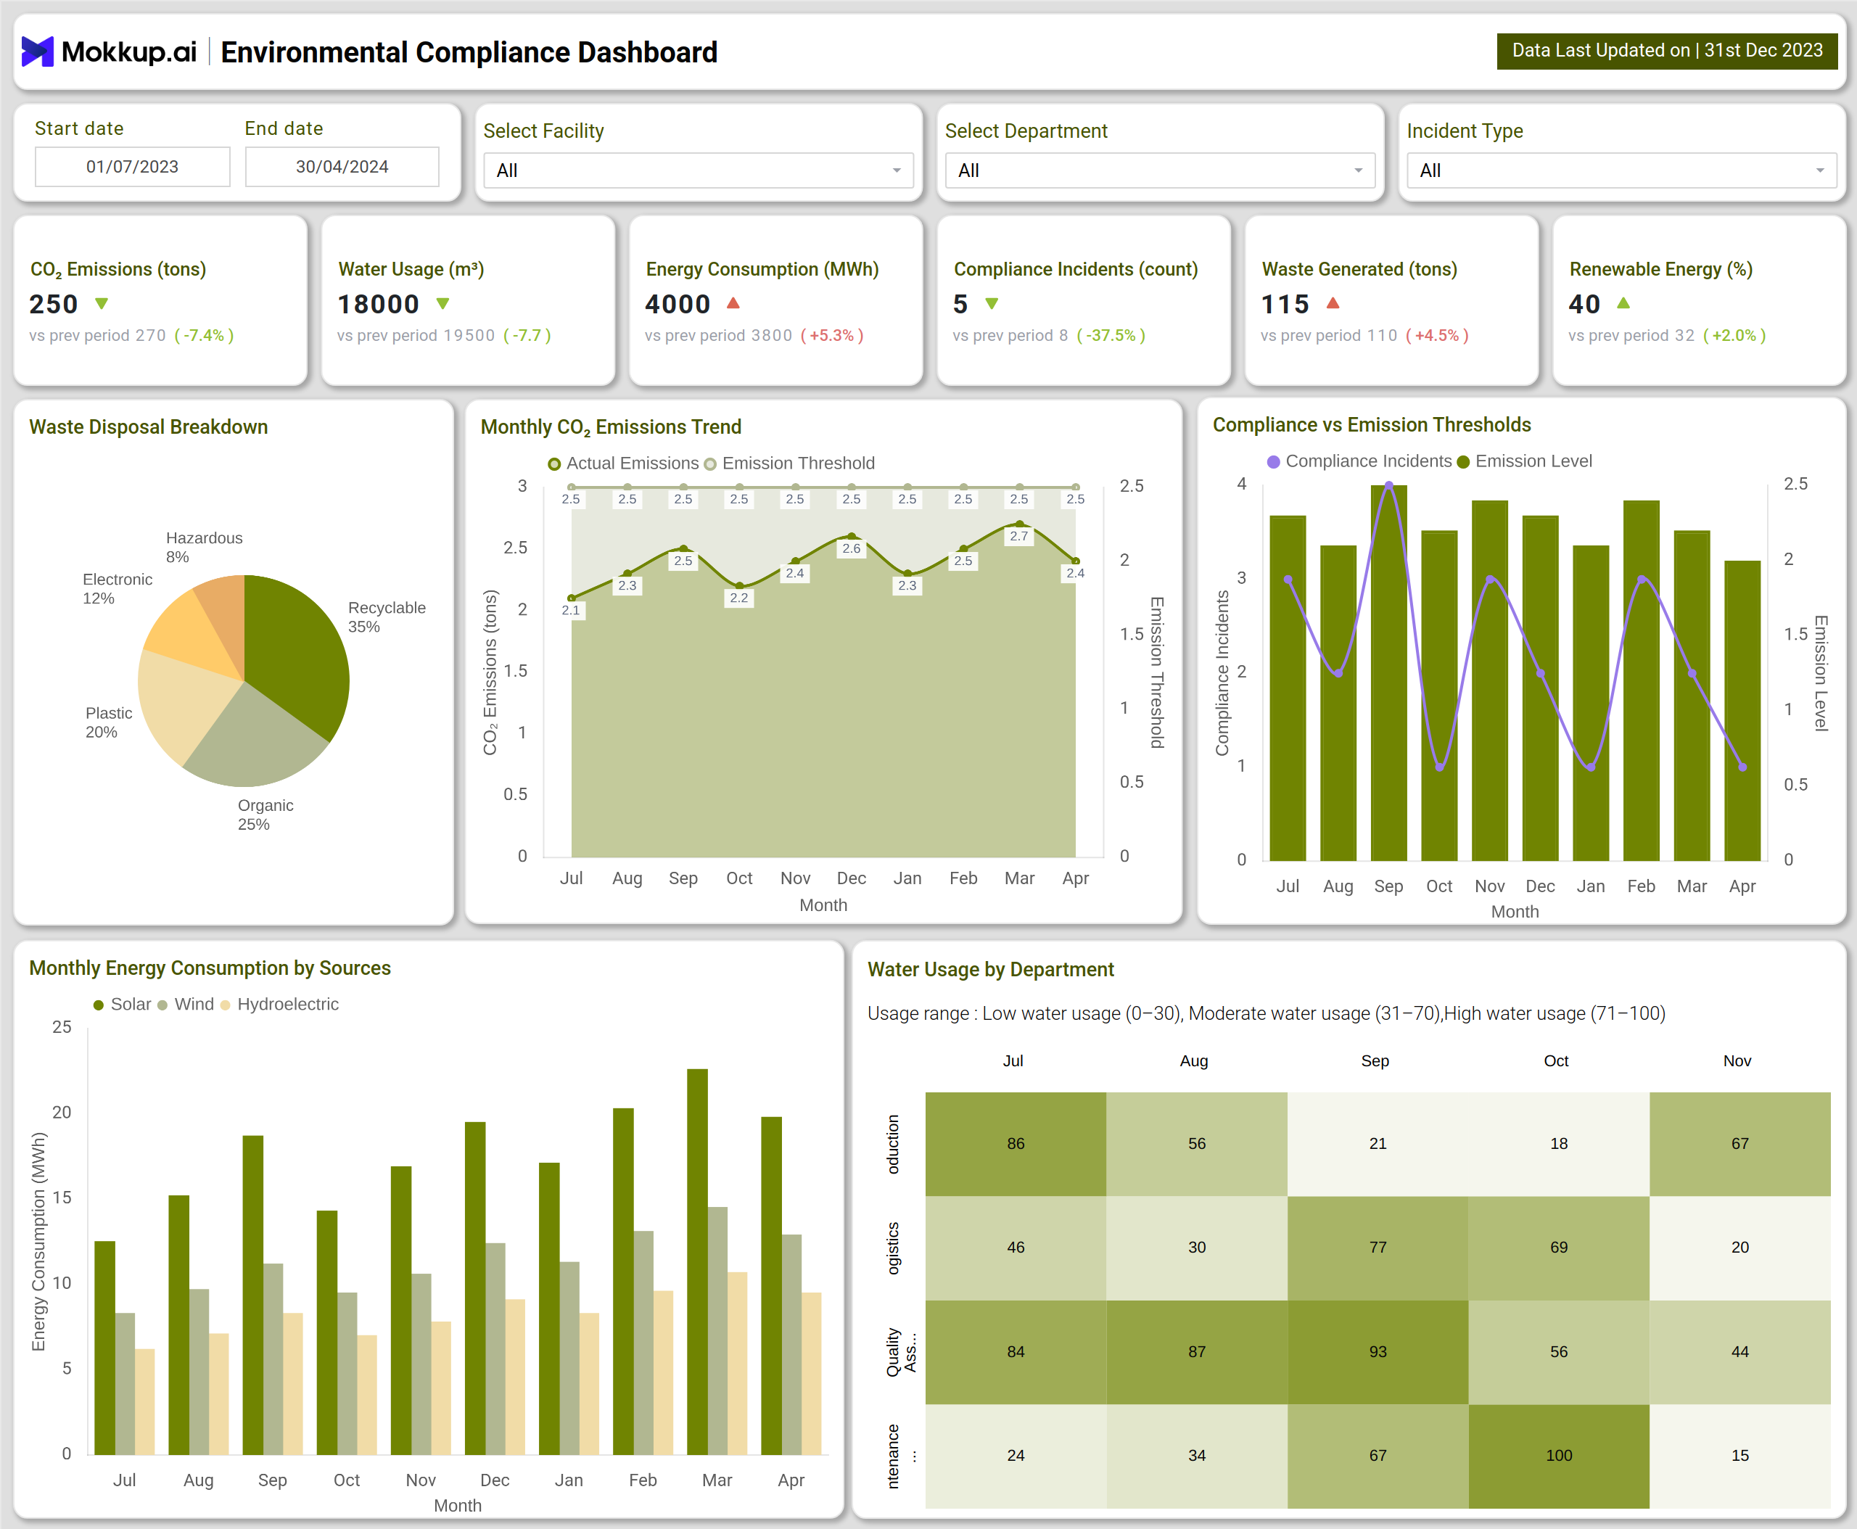Viewport: 1857px width, 1529px height.
Task: Click the Renewable Energy value 40
Action: pos(1584,304)
